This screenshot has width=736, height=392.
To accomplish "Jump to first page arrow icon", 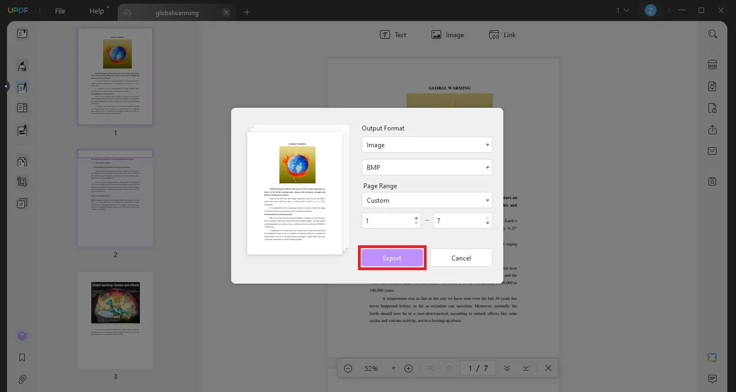I will (430, 368).
